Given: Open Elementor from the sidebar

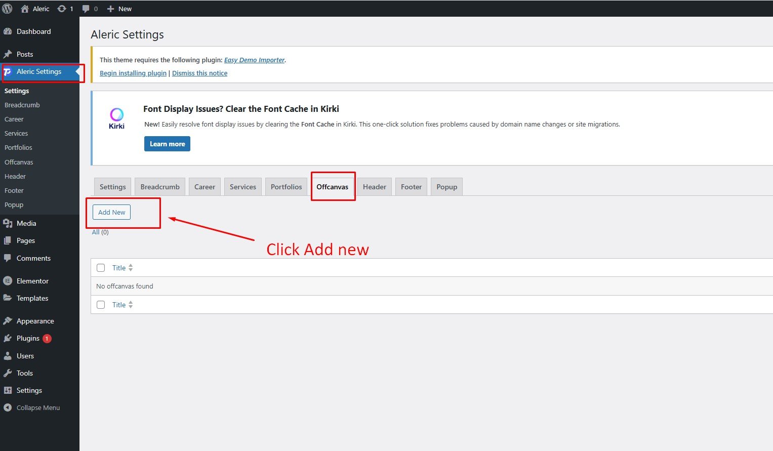Looking at the screenshot, I should coord(32,281).
